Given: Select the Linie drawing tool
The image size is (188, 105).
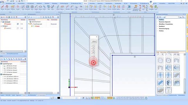Looking at the screenshot, I should (23, 7).
